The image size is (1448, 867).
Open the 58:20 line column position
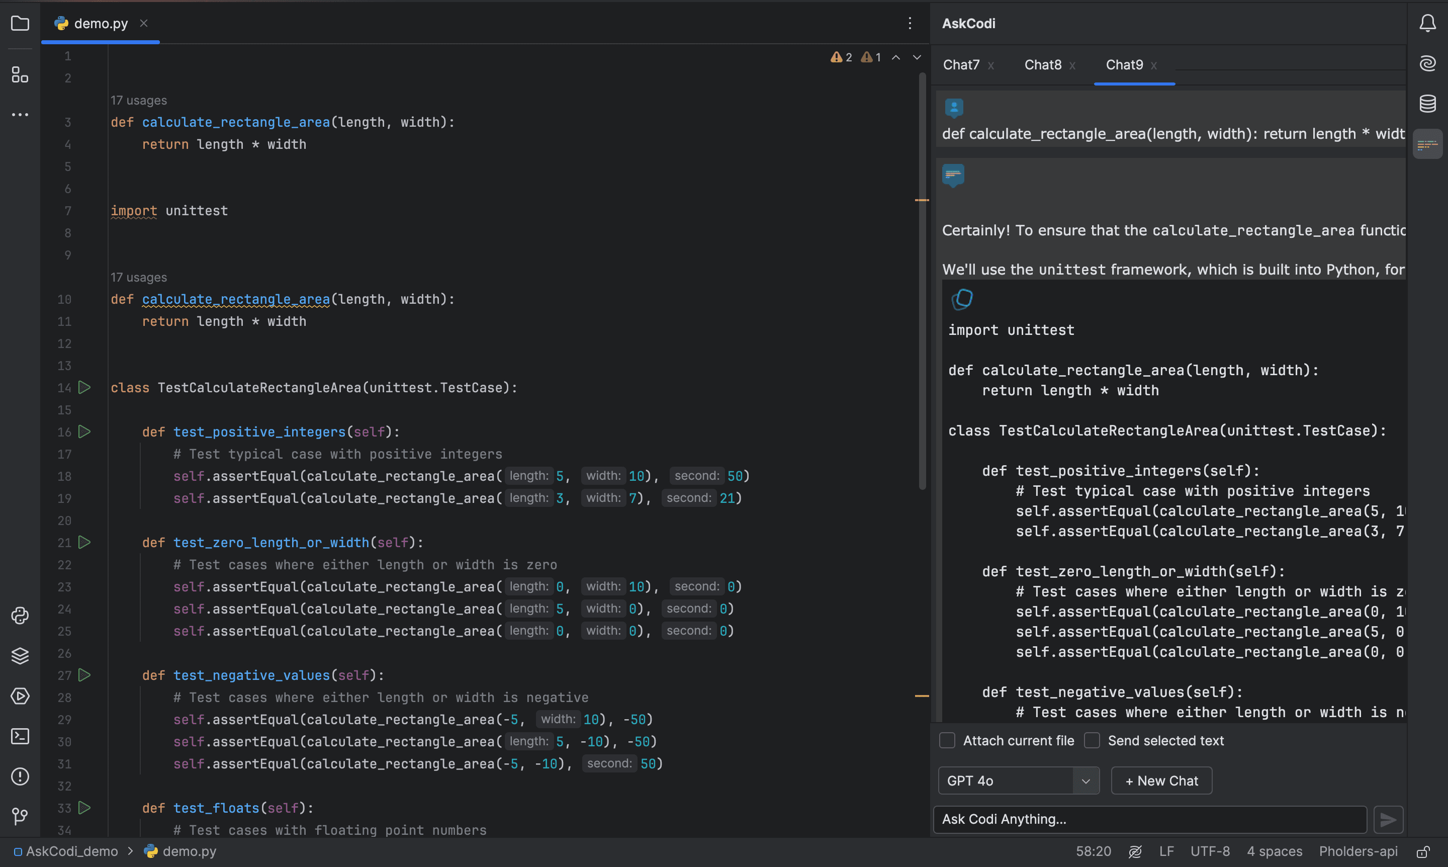(1094, 852)
